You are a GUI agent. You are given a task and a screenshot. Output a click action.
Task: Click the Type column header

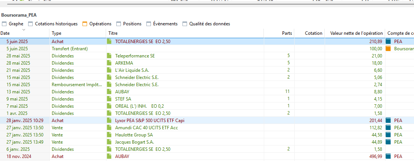click(78, 33)
